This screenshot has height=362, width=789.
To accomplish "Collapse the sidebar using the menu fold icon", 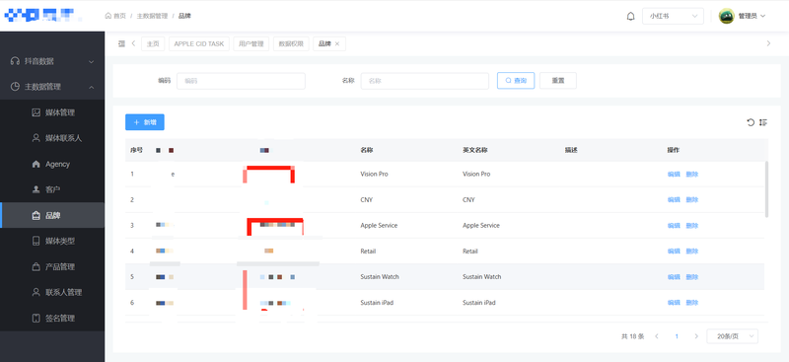I will (x=121, y=43).
